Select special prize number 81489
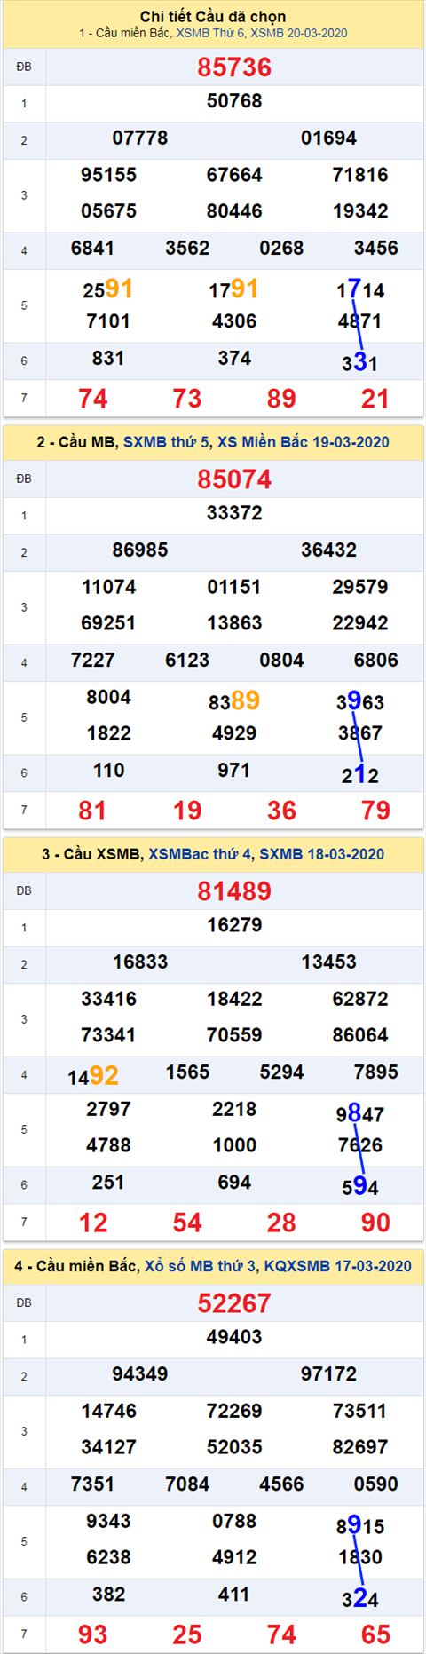Image resolution: width=426 pixels, height=1654 pixels. (x=234, y=891)
